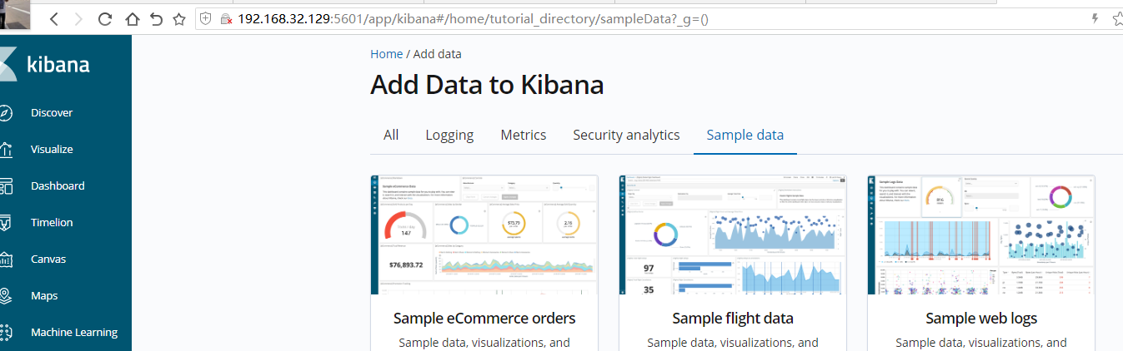Follow the Home breadcrumb link
The height and width of the screenshot is (351, 1123).
pos(387,54)
